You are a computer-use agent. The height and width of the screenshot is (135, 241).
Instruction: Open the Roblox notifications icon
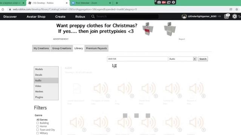coord(227,16)
